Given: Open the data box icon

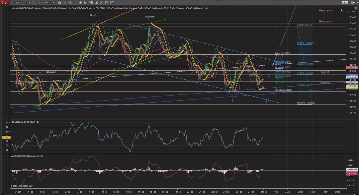Looking at the screenshot, I should pyautogui.click(x=86, y=2).
